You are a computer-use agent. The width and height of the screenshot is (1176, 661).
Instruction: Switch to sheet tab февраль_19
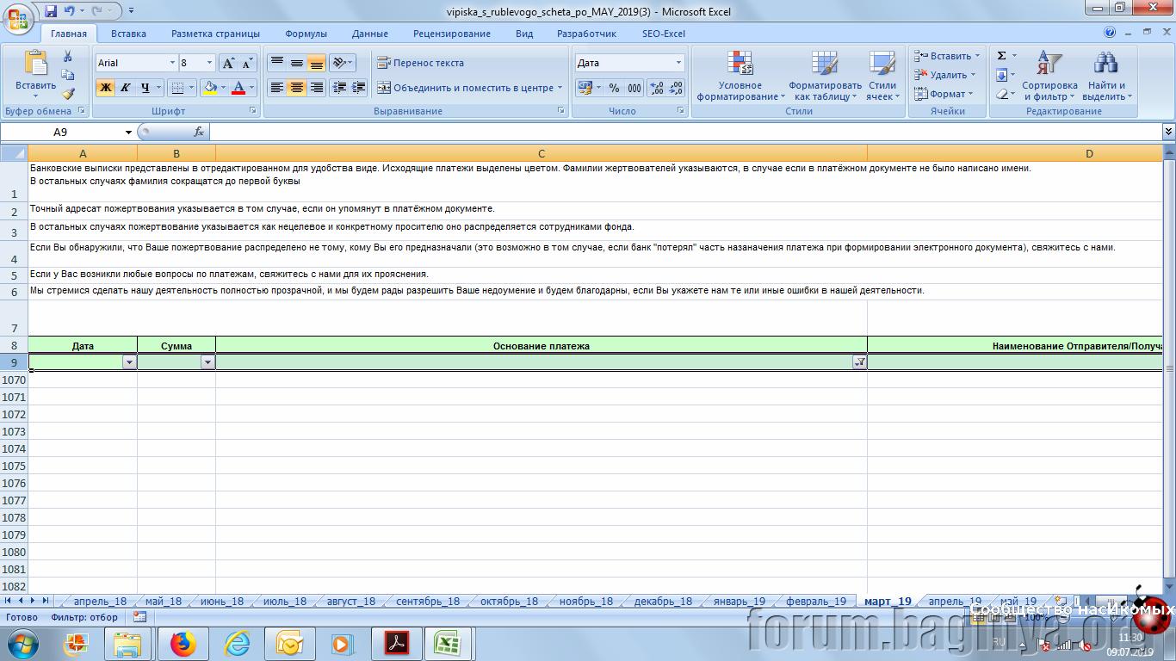pyautogui.click(x=816, y=601)
